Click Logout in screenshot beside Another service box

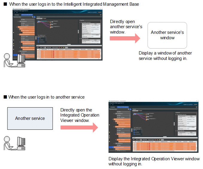point(196,104)
